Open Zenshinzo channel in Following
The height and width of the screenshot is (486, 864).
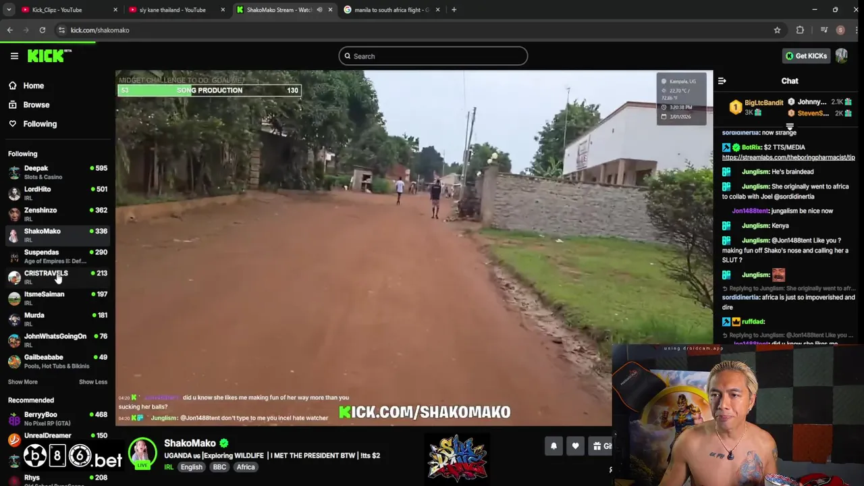click(x=58, y=214)
